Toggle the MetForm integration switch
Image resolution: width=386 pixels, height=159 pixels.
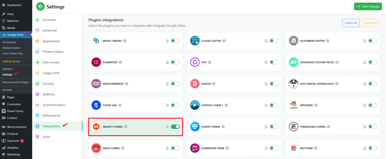[x=373, y=148]
